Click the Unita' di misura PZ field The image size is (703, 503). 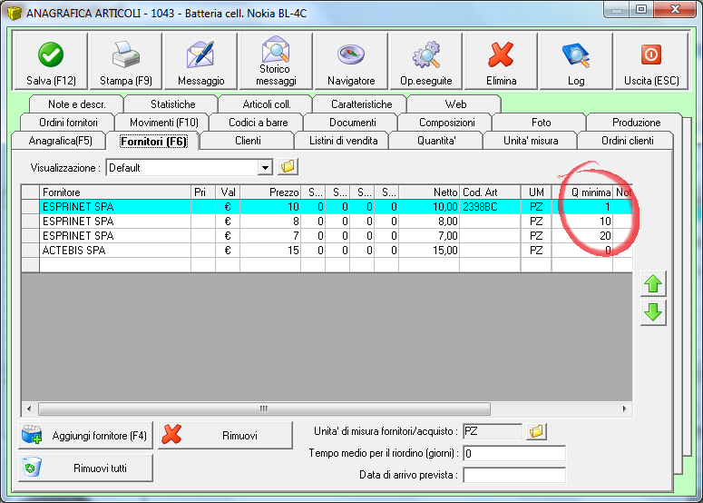[493, 431]
